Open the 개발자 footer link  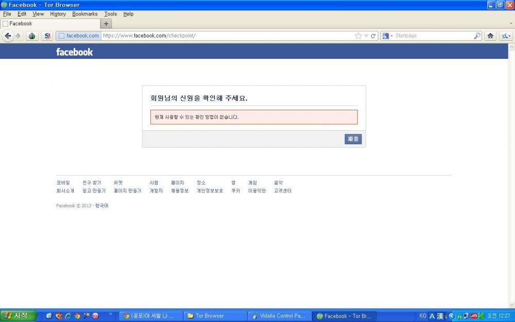click(156, 191)
